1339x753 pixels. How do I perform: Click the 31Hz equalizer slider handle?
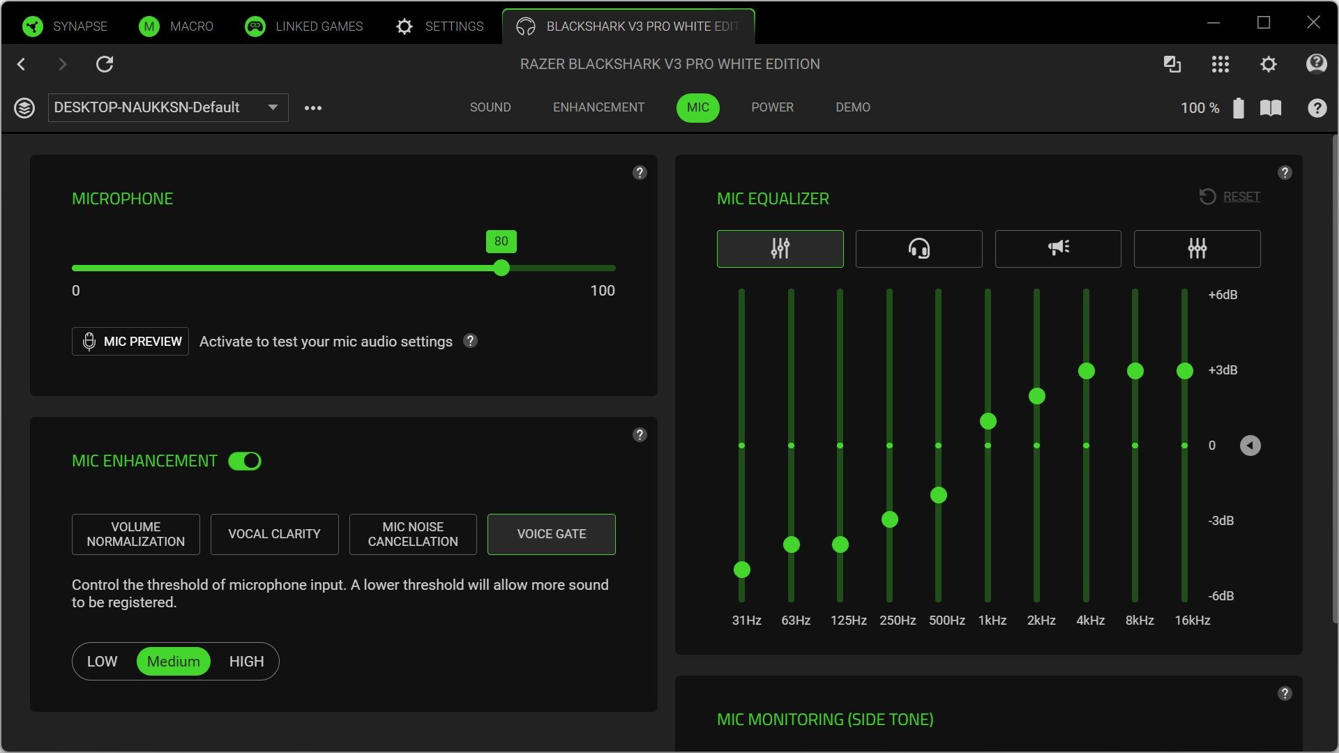click(742, 570)
